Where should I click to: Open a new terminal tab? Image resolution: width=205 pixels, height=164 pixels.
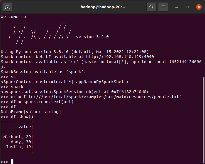pos(7,7)
